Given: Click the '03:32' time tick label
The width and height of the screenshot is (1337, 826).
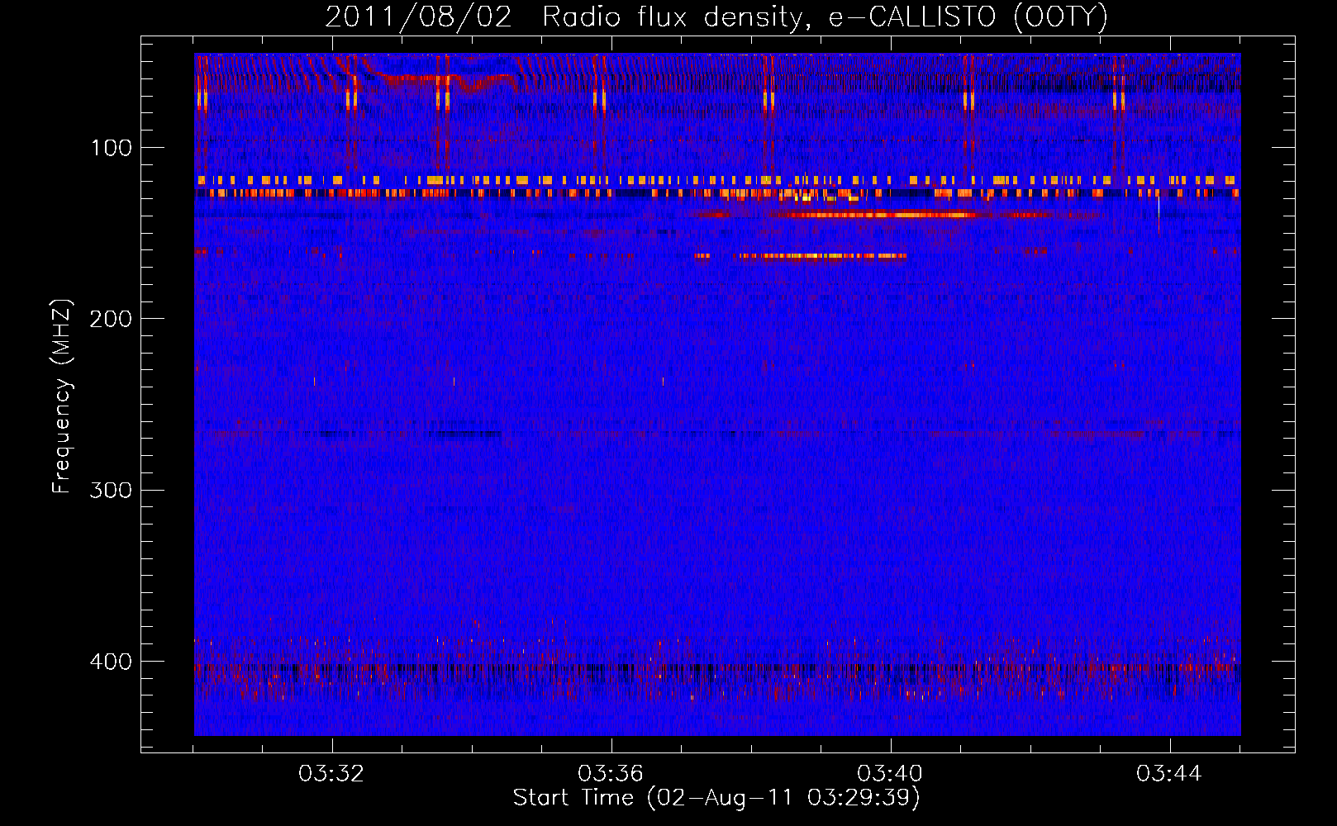Looking at the screenshot, I should [331, 774].
